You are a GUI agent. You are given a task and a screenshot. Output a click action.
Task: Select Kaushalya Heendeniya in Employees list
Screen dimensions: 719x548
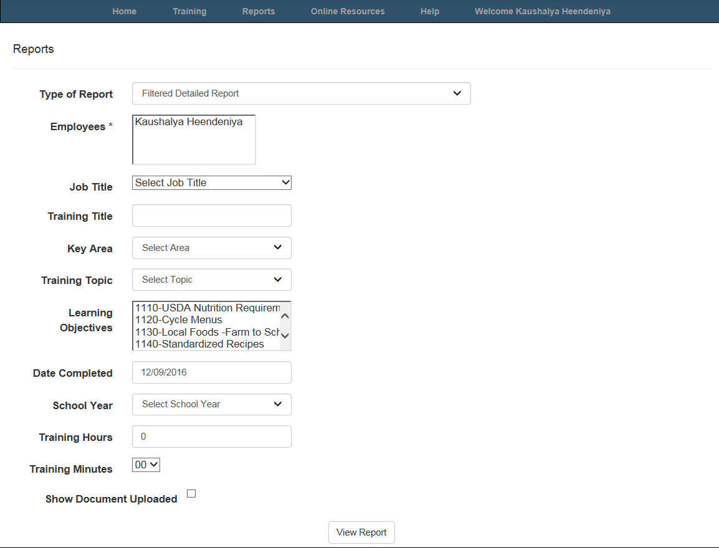[189, 123]
